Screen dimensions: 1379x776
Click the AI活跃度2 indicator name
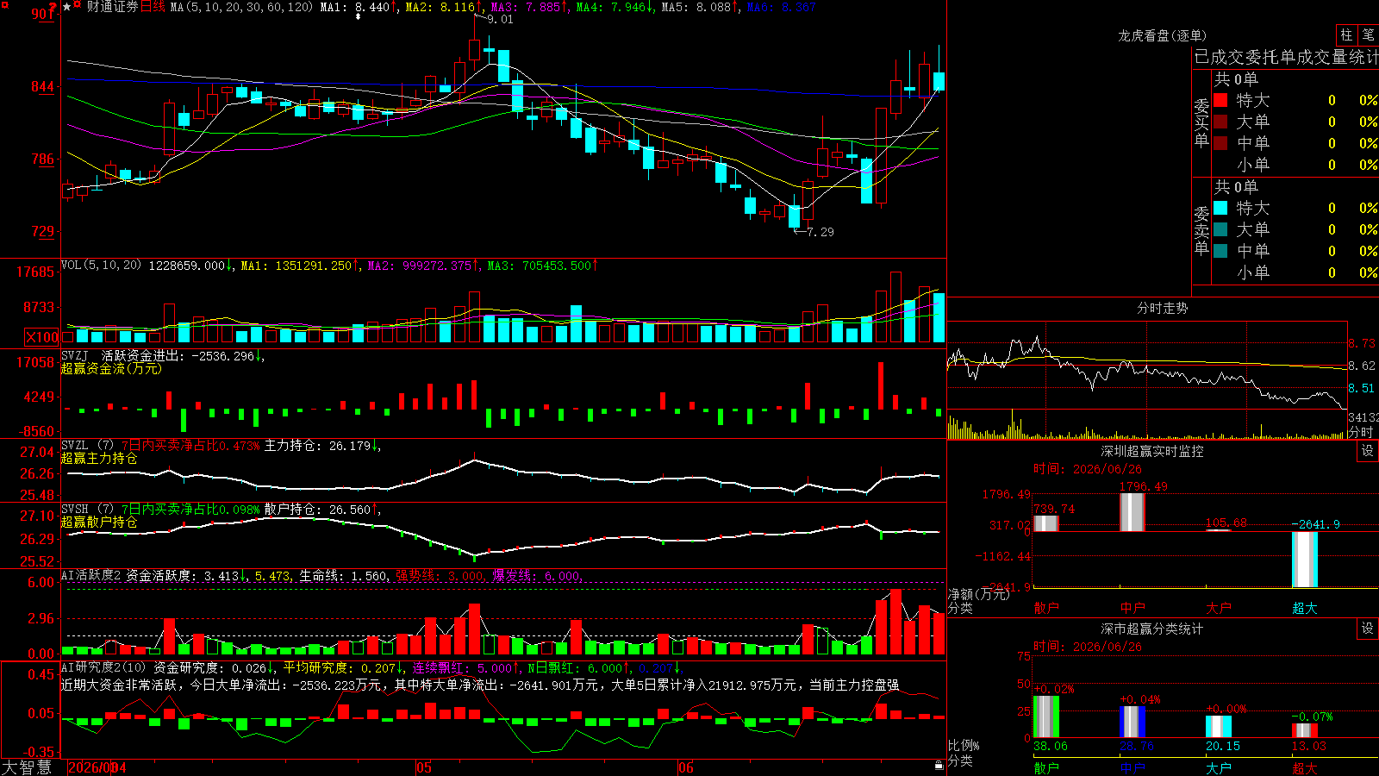pyautogui.click(x=91, y=575)
